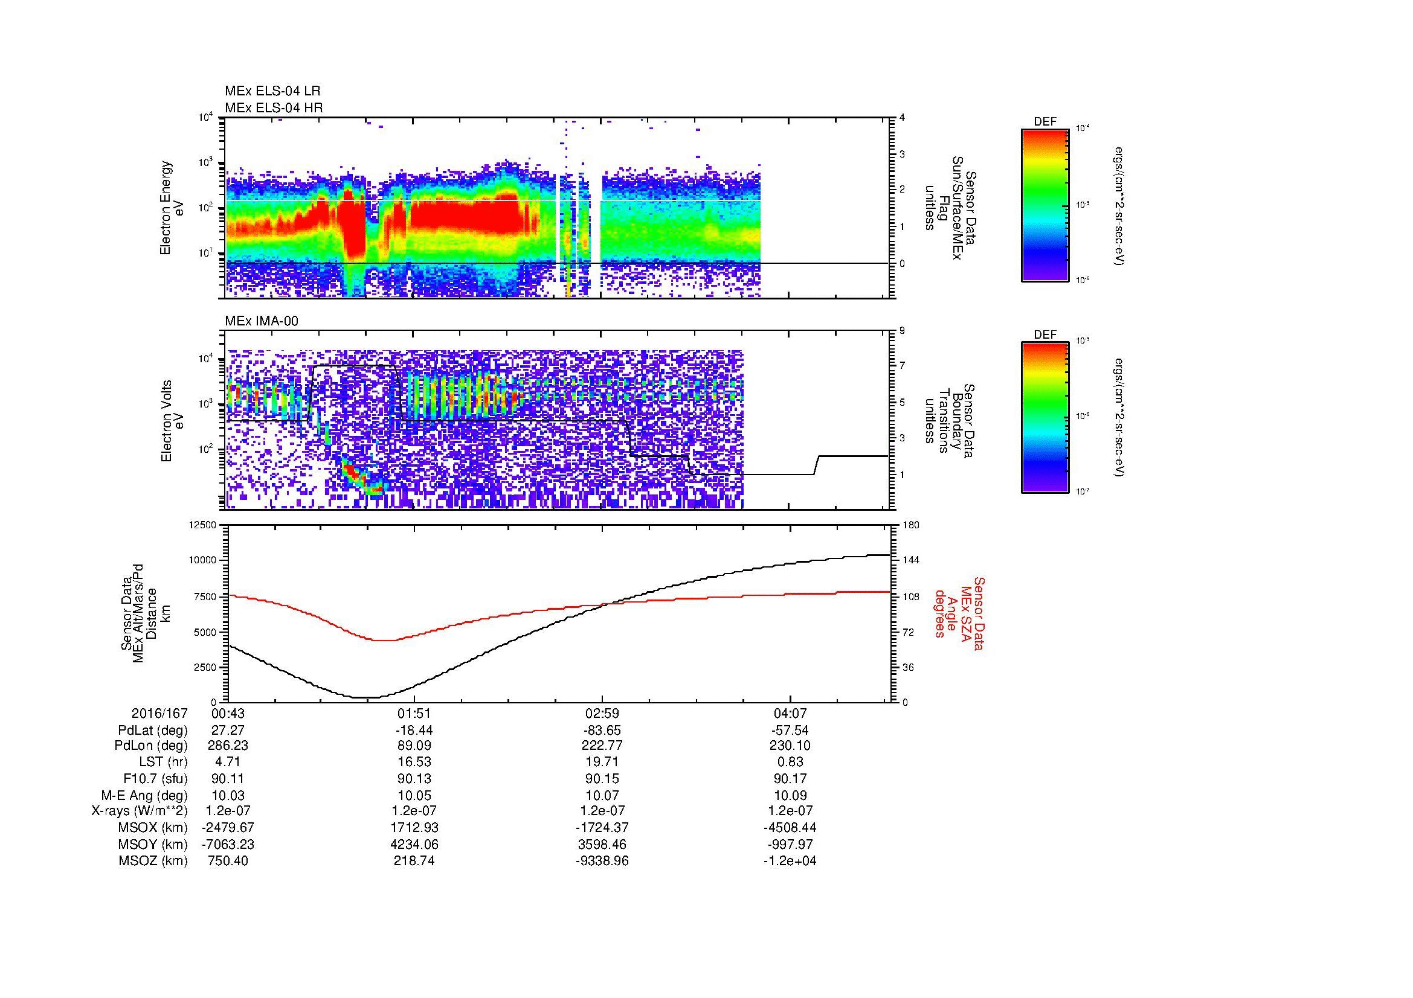Click the 'PdLat (deg)' row label
Image resolution: width=1413 pixels, height=998 pixels.
[153, 731]
